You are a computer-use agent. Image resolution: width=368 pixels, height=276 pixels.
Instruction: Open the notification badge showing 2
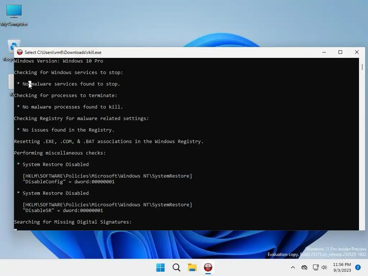pos(358,267)
